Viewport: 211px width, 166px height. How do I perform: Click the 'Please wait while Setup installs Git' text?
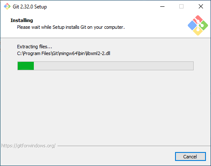[71, 27]
